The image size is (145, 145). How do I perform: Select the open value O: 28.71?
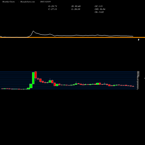click(x=52, y=6)
